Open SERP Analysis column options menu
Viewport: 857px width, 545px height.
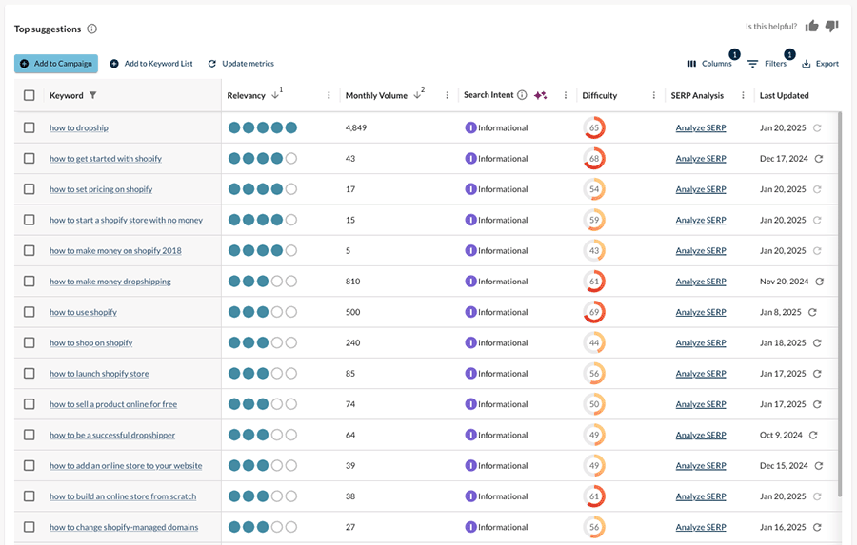[x=743, y=95]
